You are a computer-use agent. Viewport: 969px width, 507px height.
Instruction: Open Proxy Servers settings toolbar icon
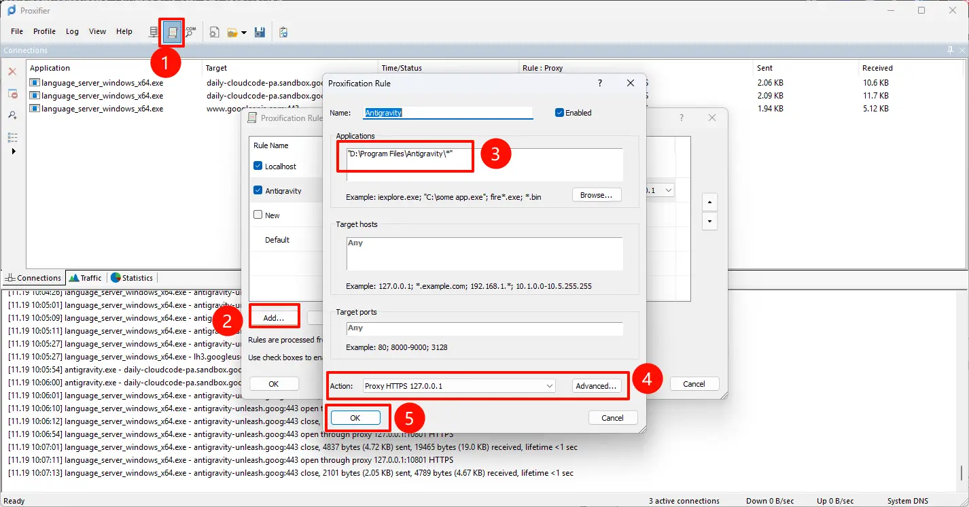tap(154, 32)
